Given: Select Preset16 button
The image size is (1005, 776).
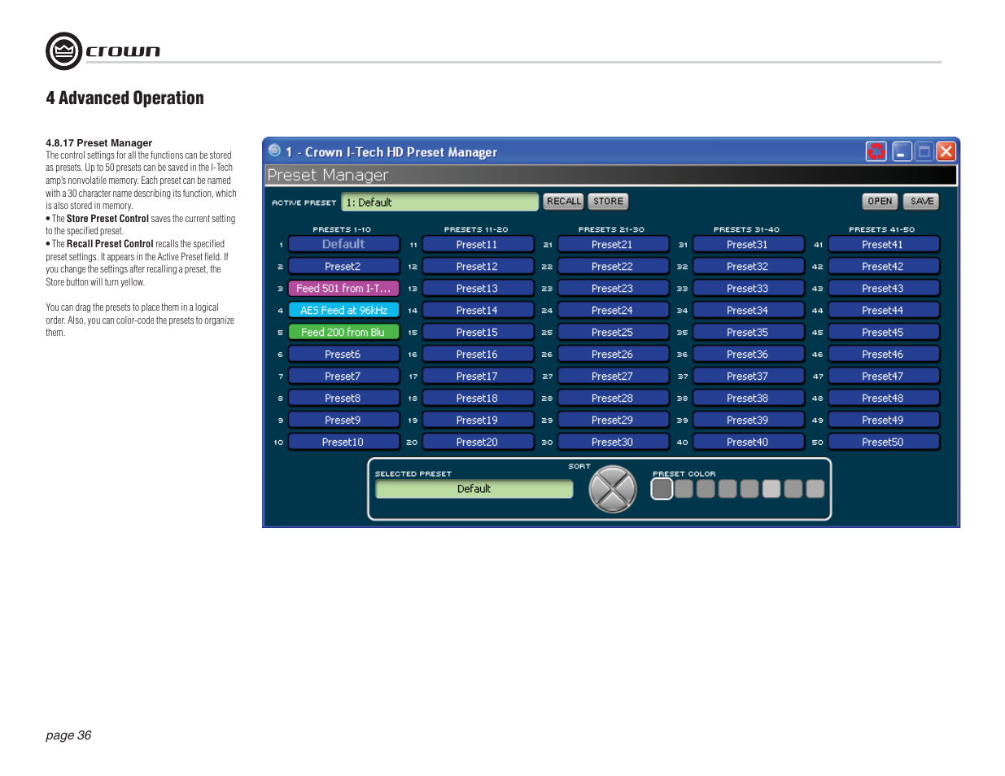Looking at the screenshot, I should [478, 354].
